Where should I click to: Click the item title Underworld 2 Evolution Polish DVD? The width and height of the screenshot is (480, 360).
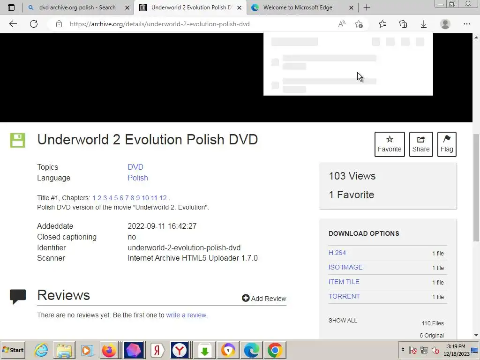pyautogui.click(x=148, y=140)
